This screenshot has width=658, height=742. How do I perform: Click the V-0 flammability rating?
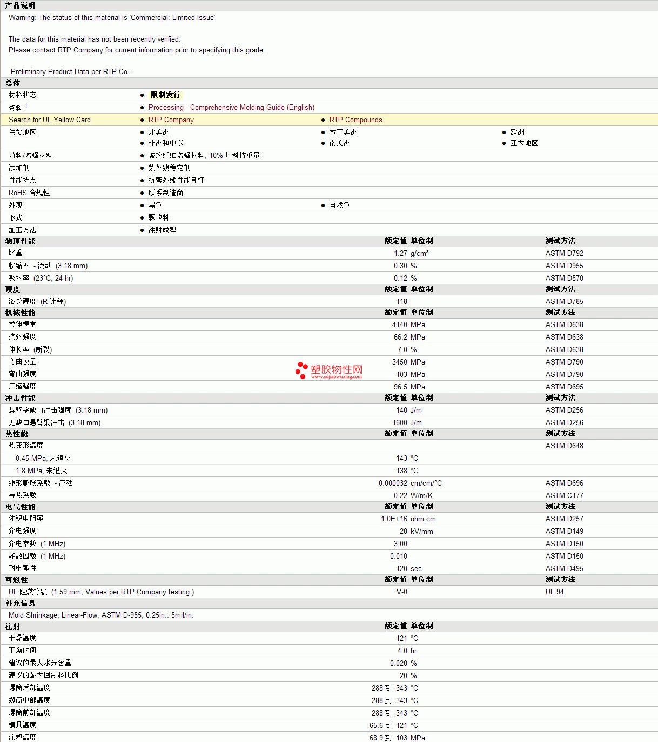(x=401, y=592)
